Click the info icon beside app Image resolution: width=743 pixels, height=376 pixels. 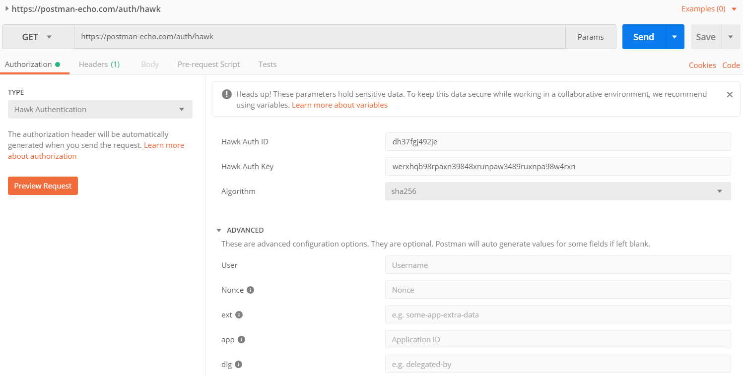[x=242, y=339]
